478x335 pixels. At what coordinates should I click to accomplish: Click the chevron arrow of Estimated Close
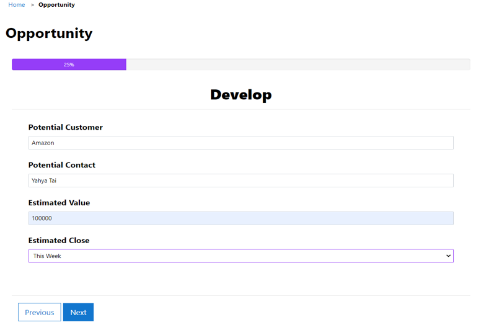coord(448,256)
